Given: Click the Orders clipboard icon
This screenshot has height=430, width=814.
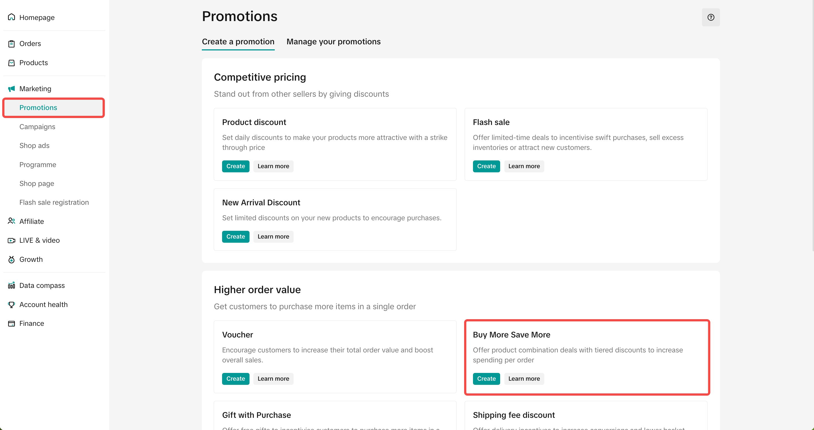Looking at the screenshot, I should click(11, 43).
